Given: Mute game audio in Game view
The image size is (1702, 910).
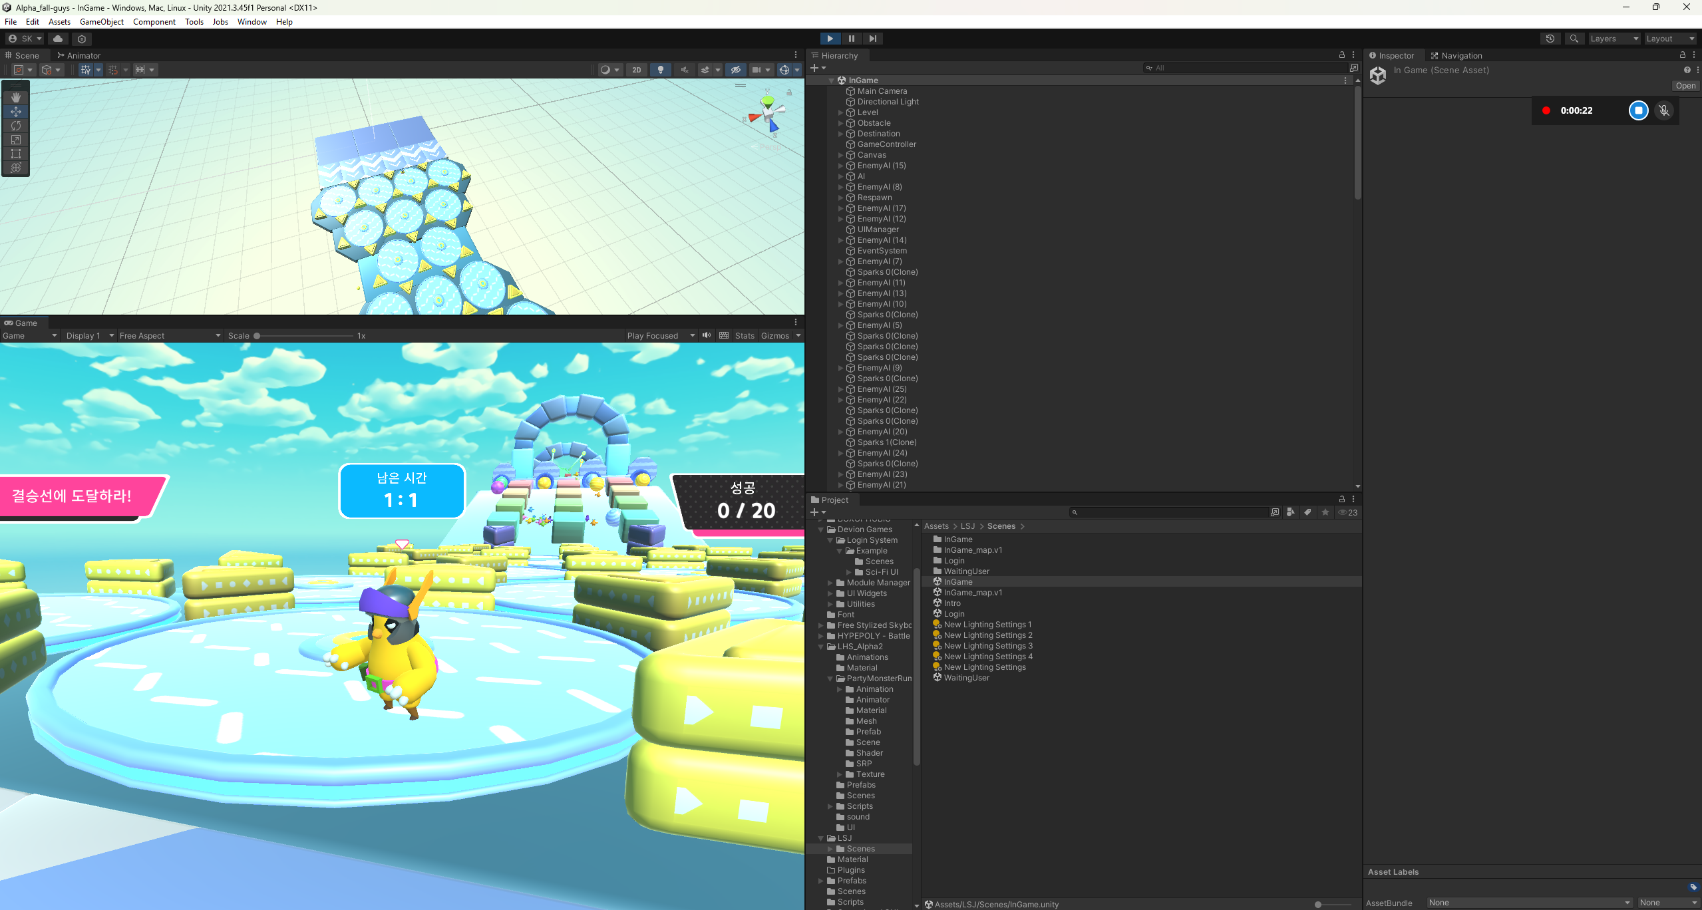Looking at the screenshot, I should tap(707, 335).
